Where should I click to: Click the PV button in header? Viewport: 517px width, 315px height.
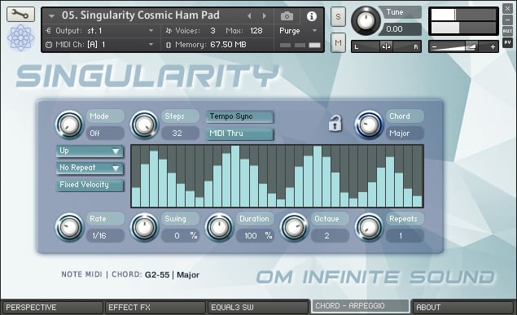coord(507,42)
